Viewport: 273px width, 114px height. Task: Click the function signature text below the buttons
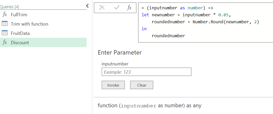click(x=149, y=105)
